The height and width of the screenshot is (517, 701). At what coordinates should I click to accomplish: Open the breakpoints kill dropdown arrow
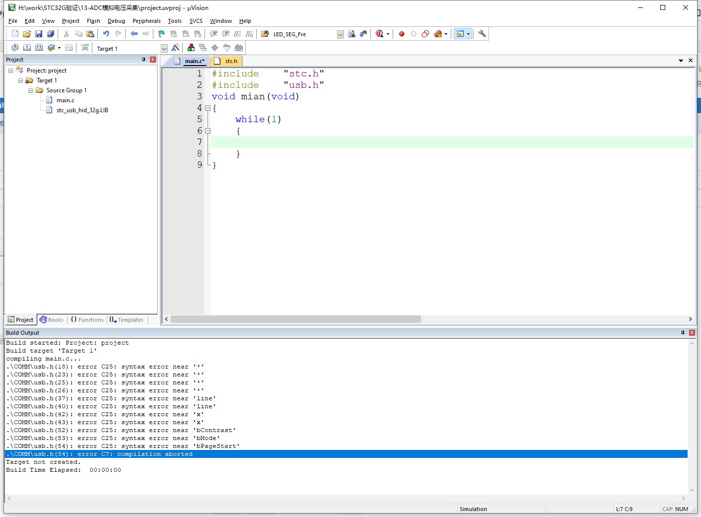pos(446,34)
